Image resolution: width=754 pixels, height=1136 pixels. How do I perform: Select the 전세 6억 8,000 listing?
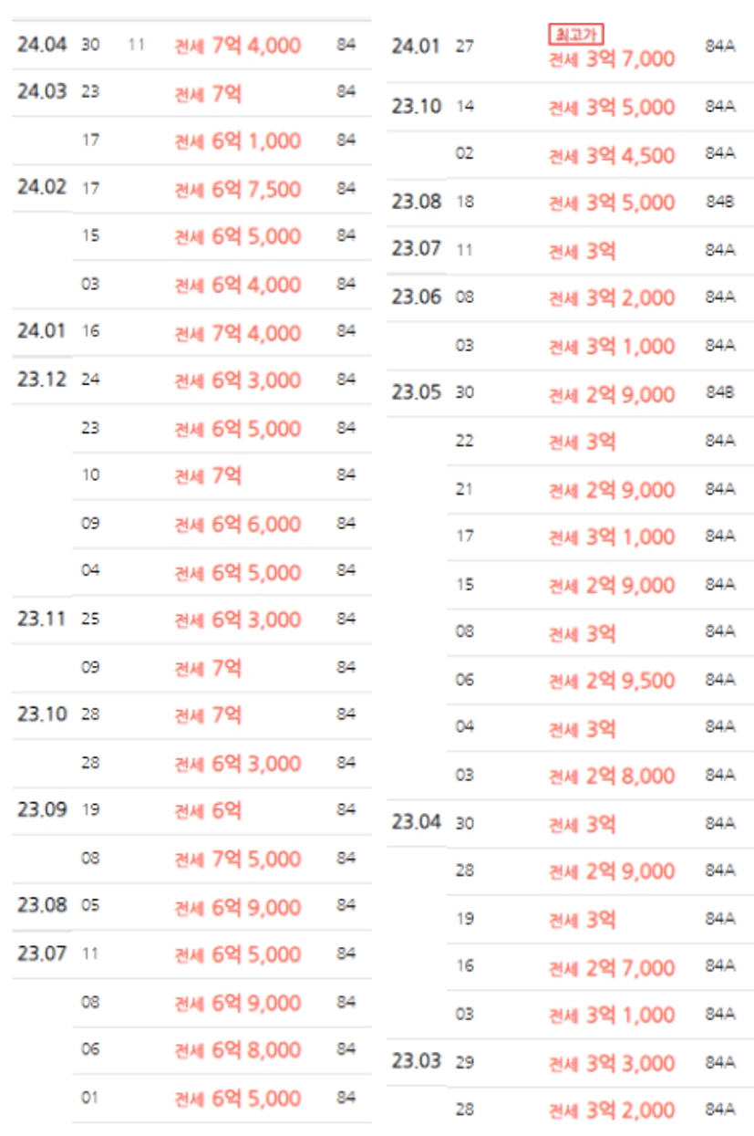point(237,1050)
